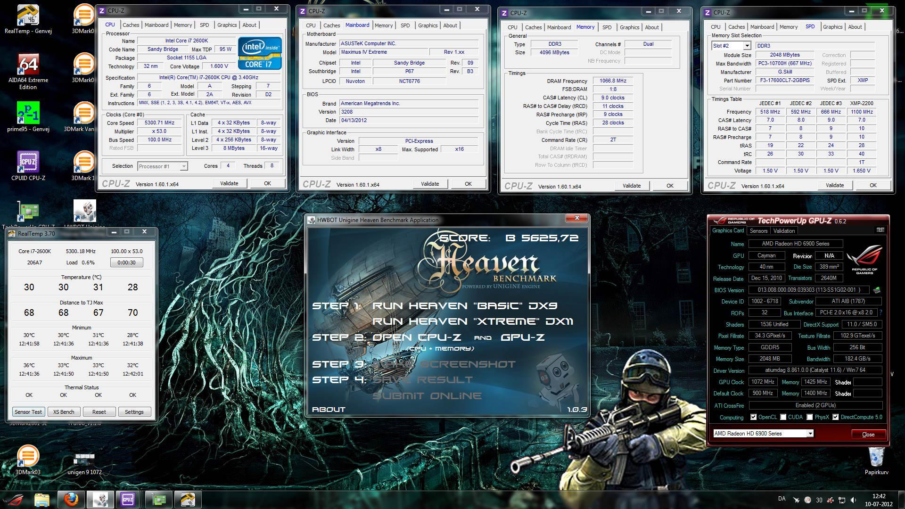Click Take Screenshot step in Heaven
The width and height of the screenshot is (905, 509).
[x=444, y=364]
